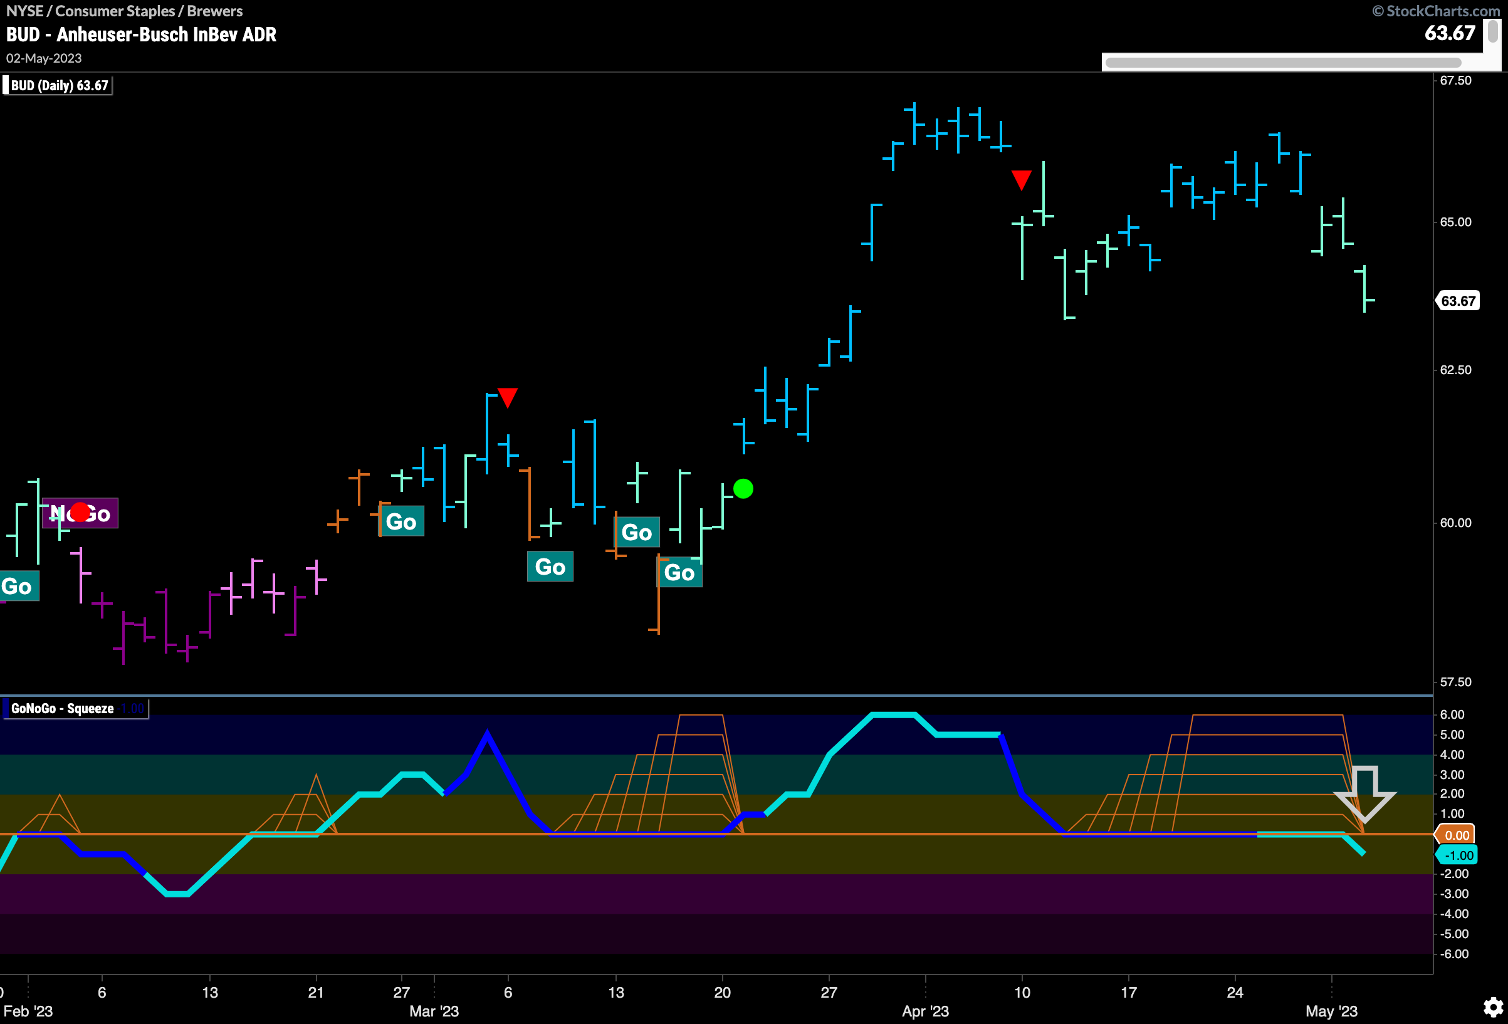The image size is (1508, 1024).
Task: Click the 63.67 current price tag on price axis
Action: click(x=1457, y=300)
